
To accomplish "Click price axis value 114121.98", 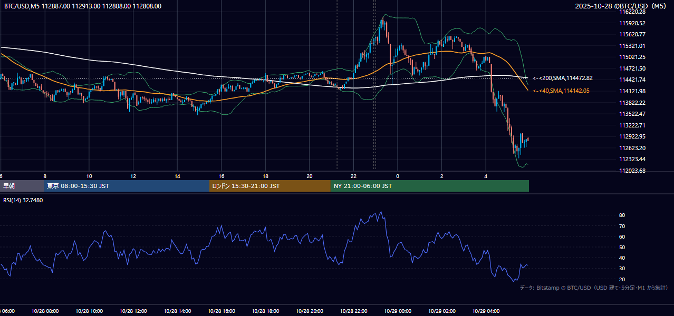I will tap(632, 91).
